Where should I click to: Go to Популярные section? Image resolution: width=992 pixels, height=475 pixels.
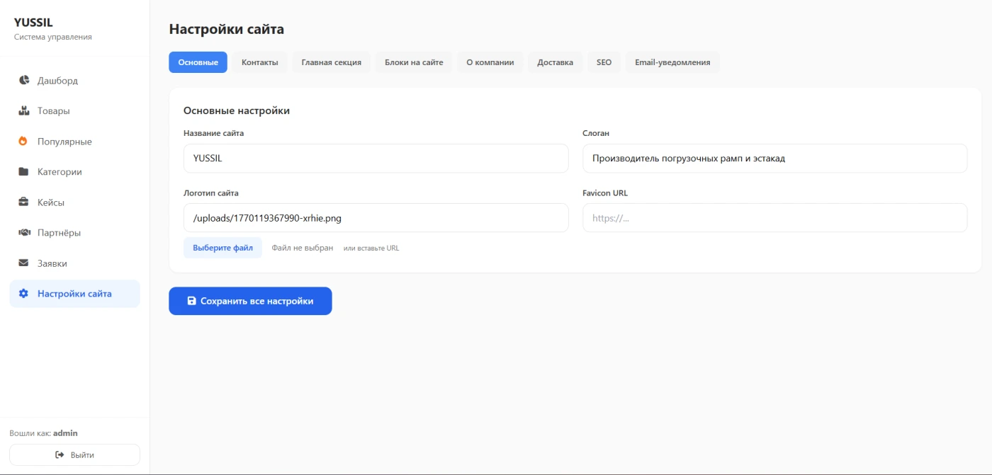coord(74,141)
